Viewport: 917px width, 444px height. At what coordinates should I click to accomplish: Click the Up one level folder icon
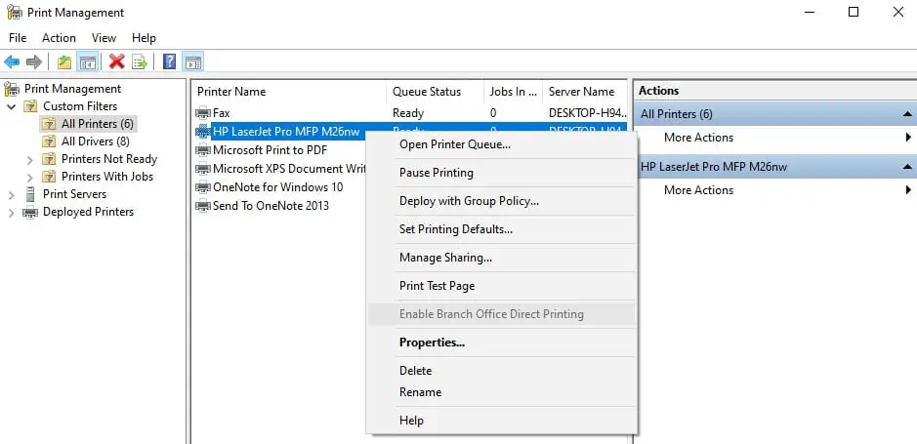click(64, 61)
